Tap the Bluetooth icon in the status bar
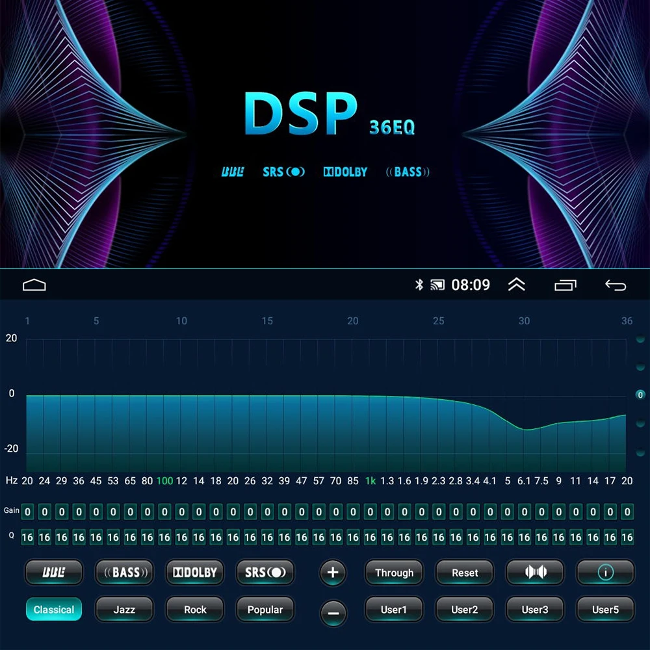This screenshot has height=650, width=650. [419, 284]
